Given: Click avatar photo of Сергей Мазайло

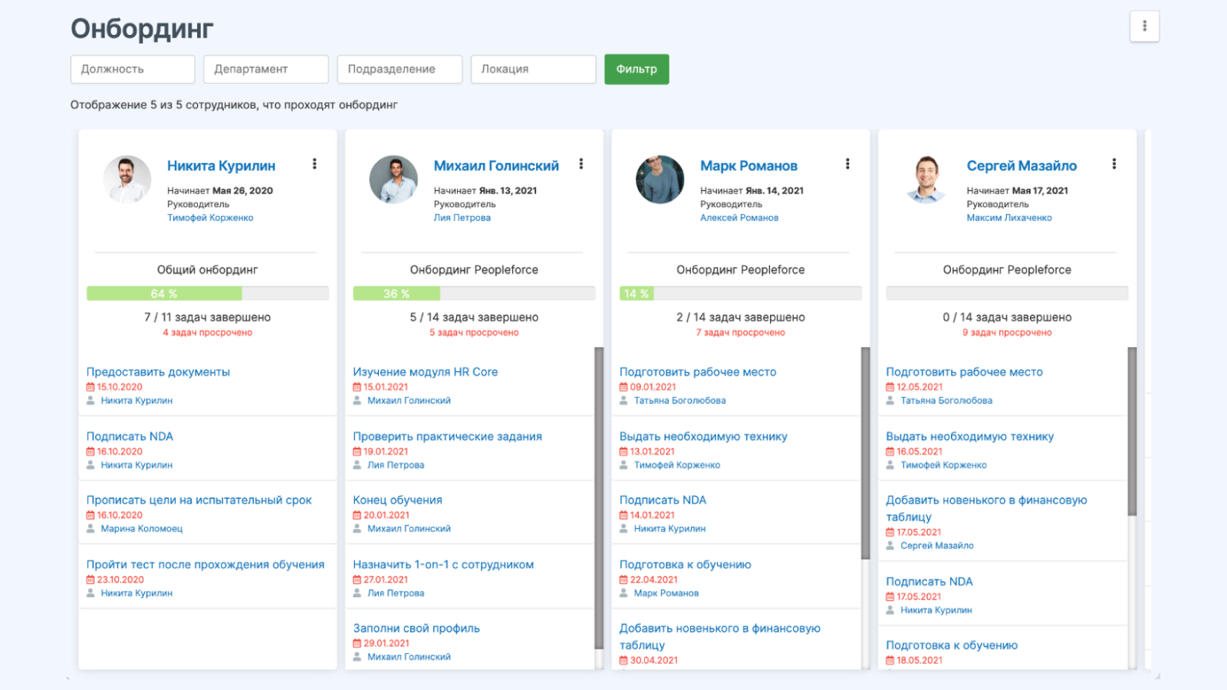Looking at the screenshot, I should [x=926, y=179].
